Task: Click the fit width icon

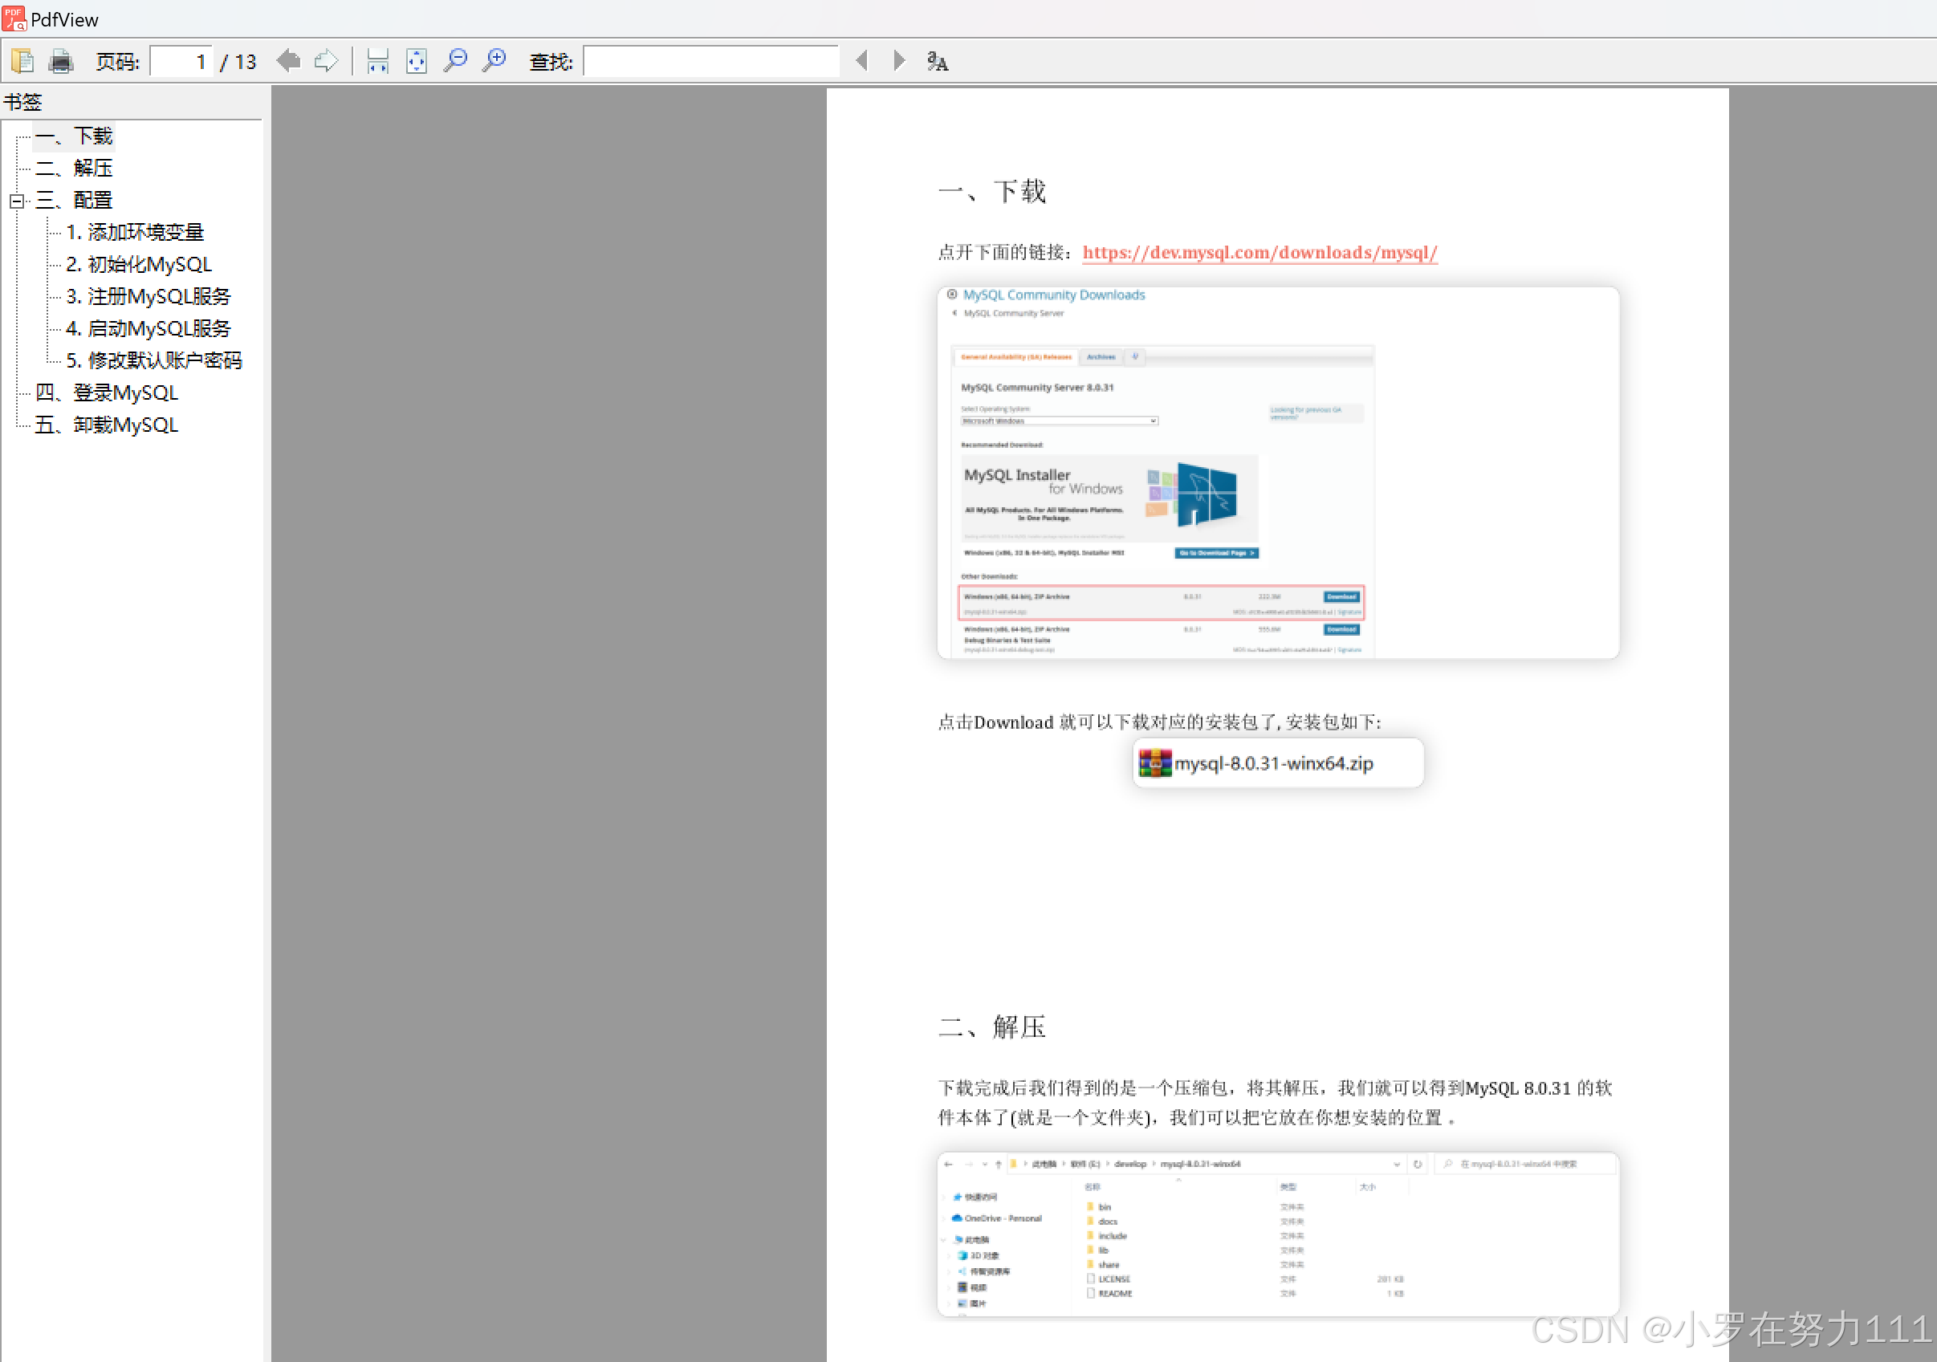Action: 377,61
